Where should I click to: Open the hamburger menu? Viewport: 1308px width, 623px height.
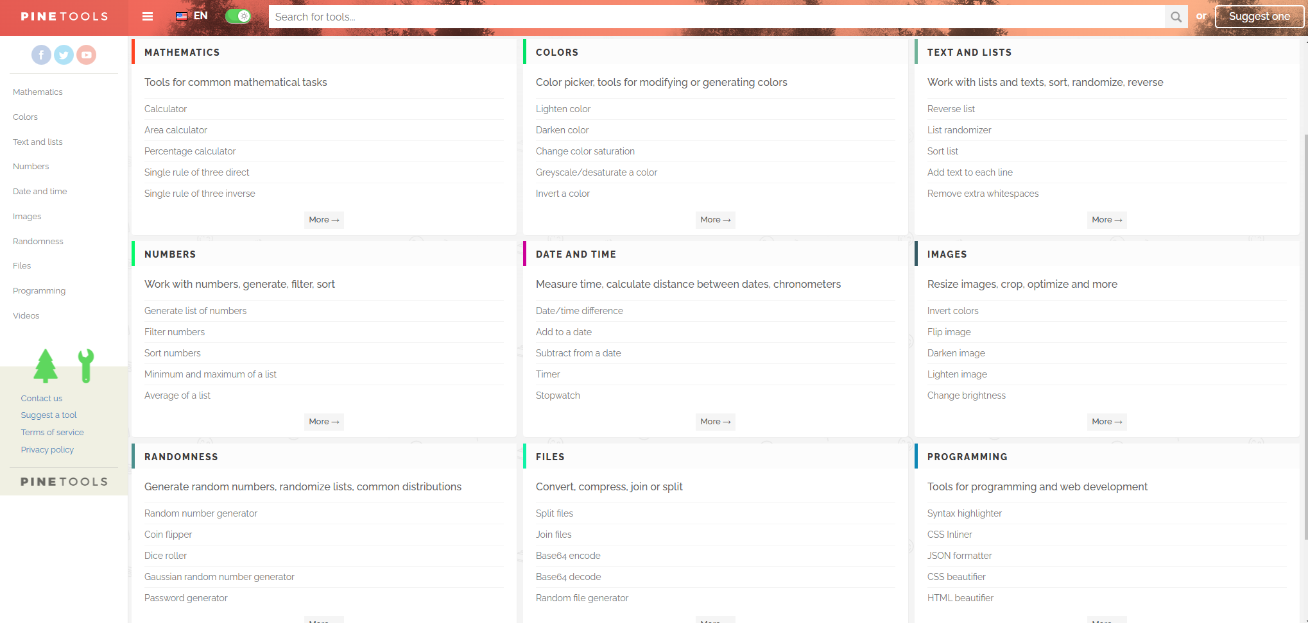click(147, 17)
